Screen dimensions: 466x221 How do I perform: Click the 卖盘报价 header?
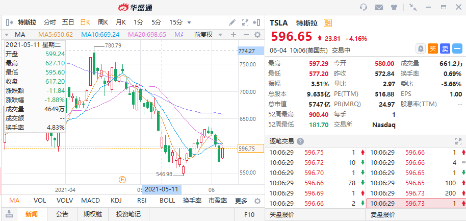click(383, 214)
